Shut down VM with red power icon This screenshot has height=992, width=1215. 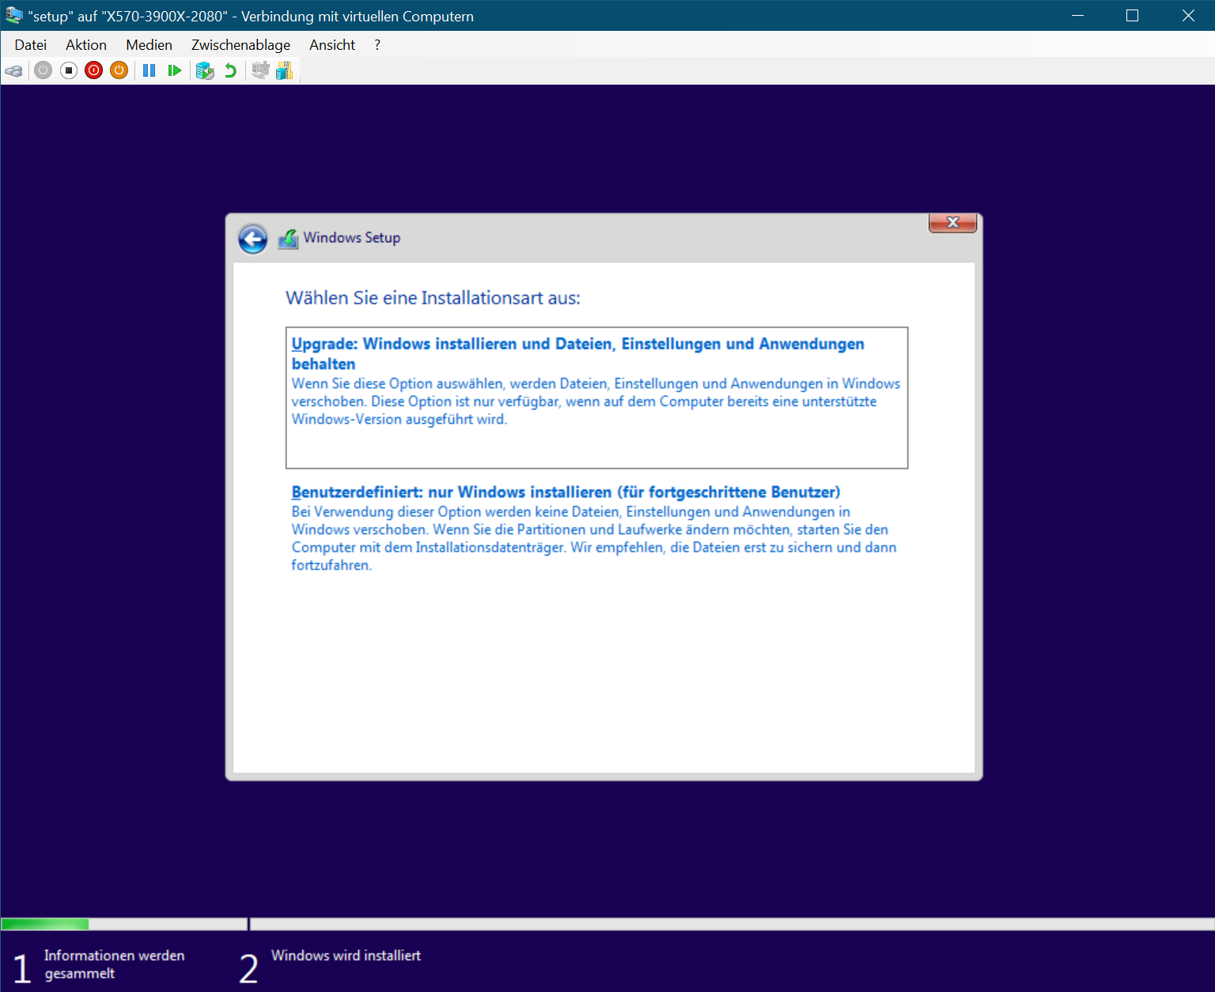[94, 70]
